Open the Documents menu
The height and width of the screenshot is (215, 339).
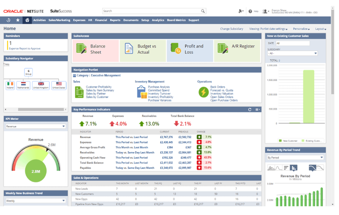point(131,20)
